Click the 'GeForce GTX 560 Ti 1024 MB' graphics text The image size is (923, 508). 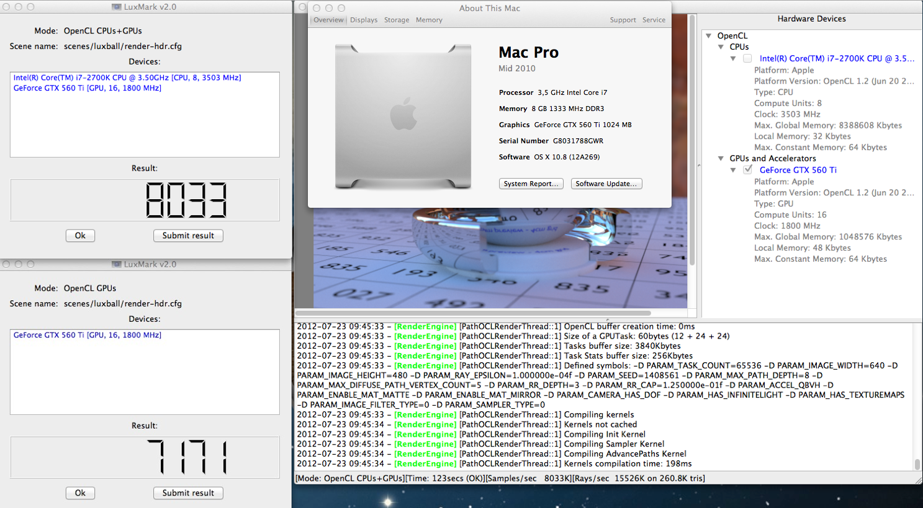click(583, 125)
